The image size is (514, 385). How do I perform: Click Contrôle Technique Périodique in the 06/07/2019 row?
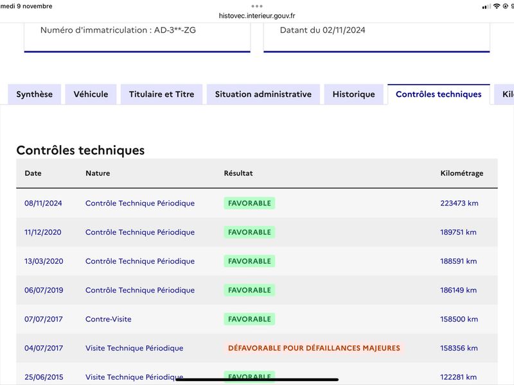(x=140, y=290)
